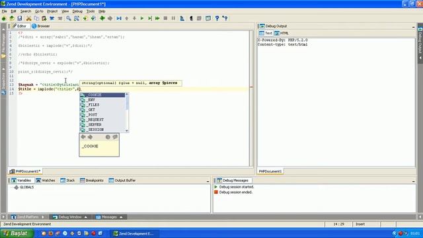Open the Stack debug tab
Viewport: 423px width, 238px height.
[67, 180]
